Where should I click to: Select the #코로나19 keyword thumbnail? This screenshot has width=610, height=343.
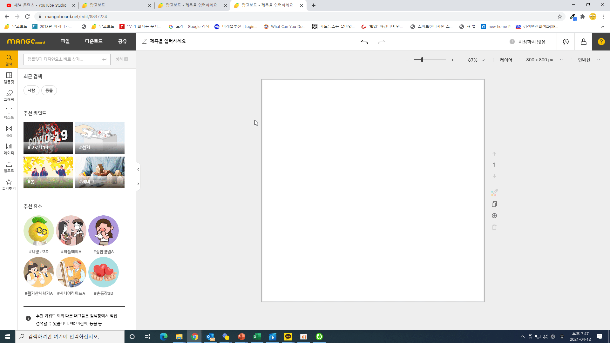coord(48,138)
